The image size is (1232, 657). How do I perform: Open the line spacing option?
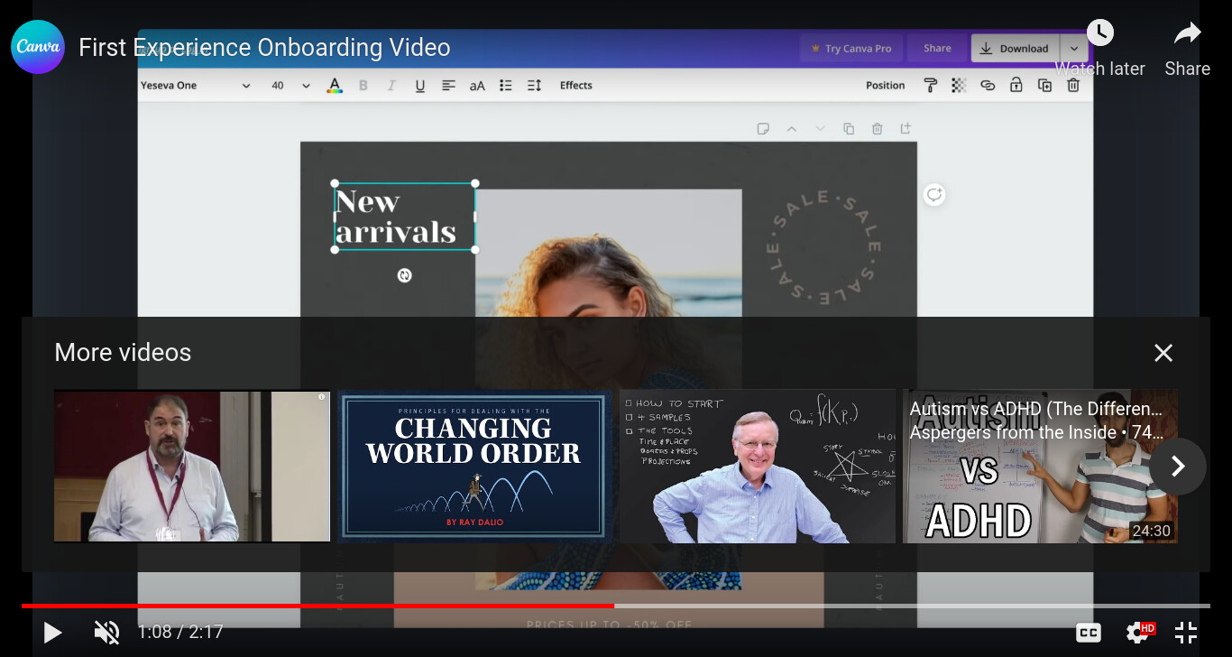click(x=534, y=86)
